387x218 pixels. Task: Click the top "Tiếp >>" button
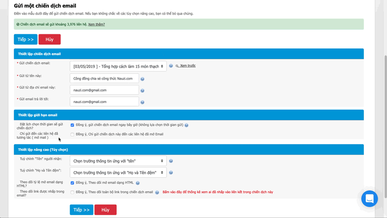point(26,40)
